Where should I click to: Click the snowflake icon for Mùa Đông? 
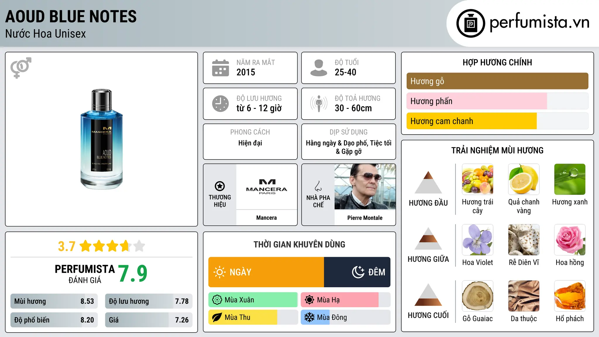(309, 317)
